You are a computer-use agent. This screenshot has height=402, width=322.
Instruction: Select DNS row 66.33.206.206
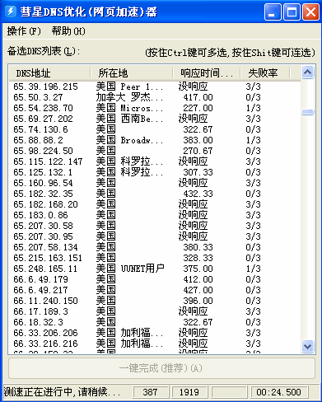[x=155, y=333]
